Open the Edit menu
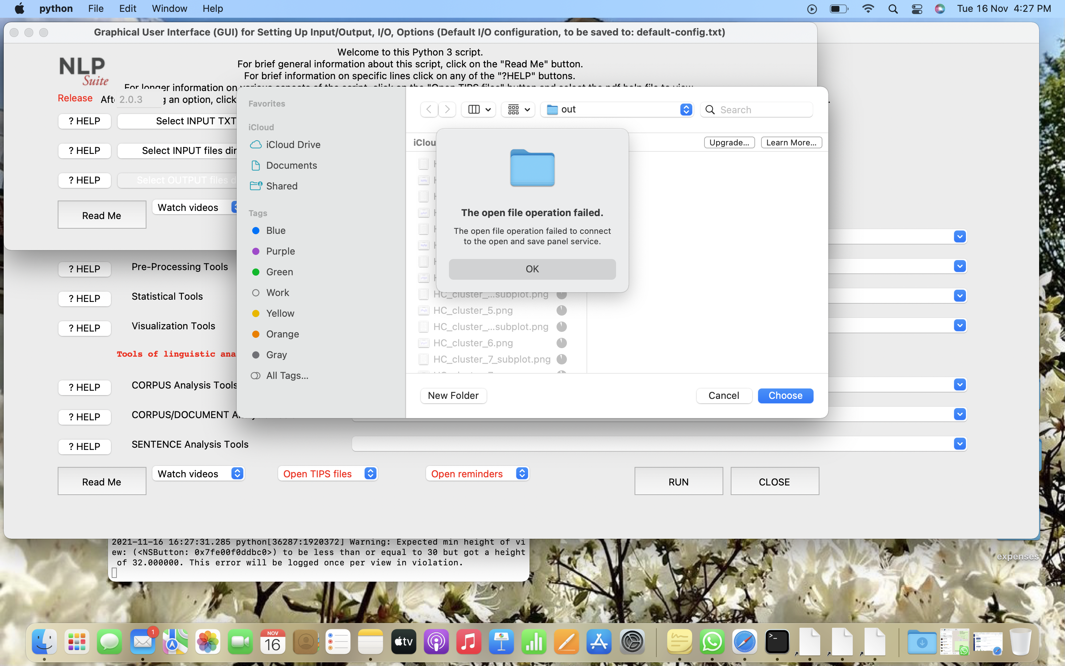Viewport: 1065px width, 666px height. point(127,9)
